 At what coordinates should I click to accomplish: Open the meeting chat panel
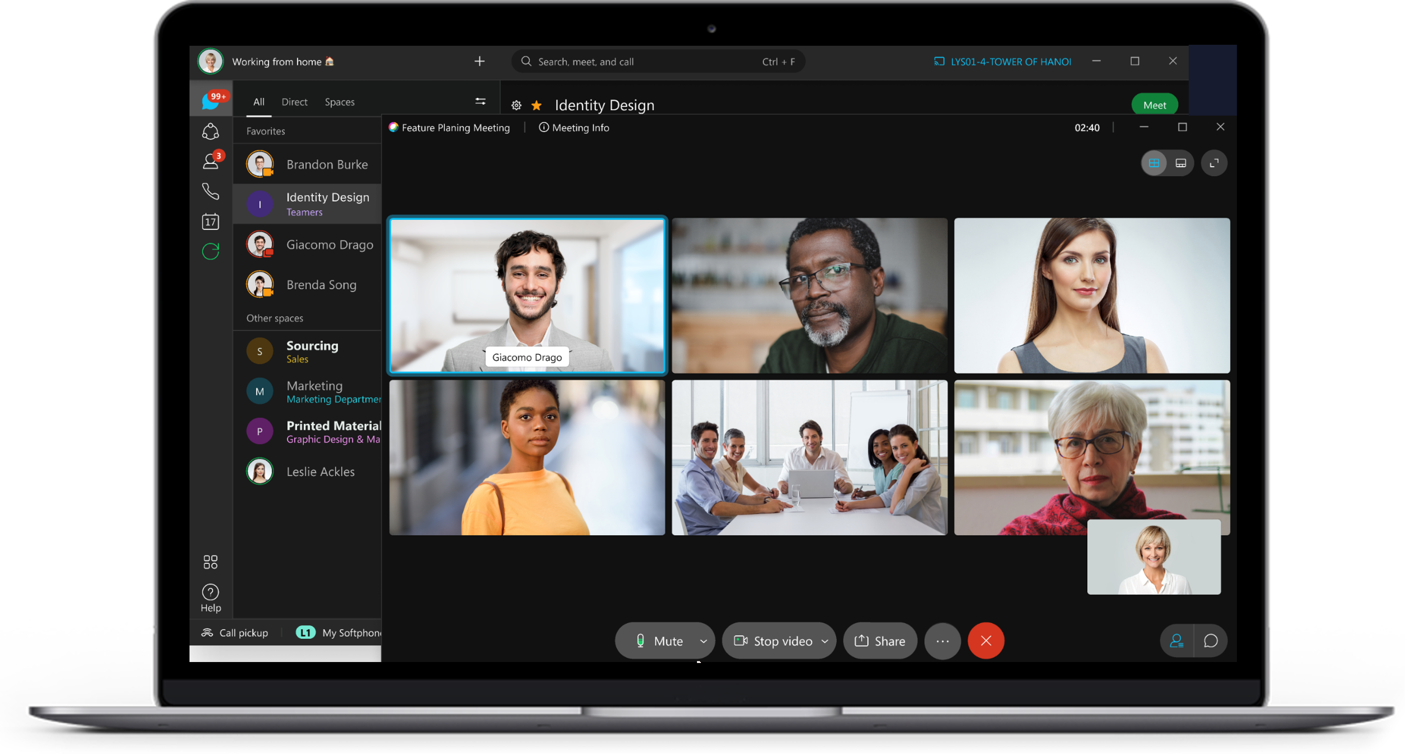pos(1211,640)
